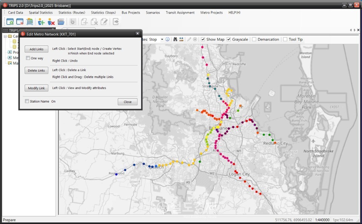Close the map tab with the X icon
362x224 pixels.
[x=358, y=30]
